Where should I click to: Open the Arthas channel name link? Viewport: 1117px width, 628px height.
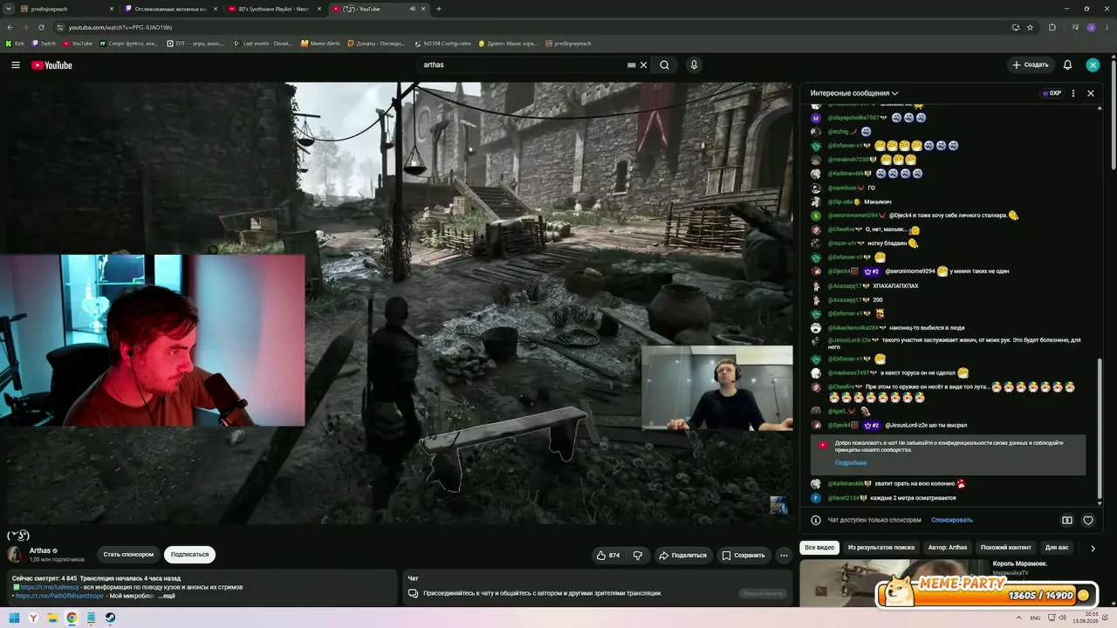click(40, 550)
